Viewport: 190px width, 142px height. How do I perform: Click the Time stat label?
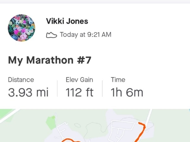[x=118, y=80]
